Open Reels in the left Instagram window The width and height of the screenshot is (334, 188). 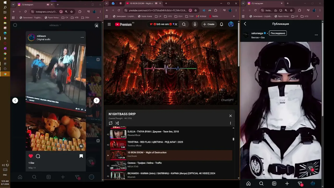click(x=49, y=177)
